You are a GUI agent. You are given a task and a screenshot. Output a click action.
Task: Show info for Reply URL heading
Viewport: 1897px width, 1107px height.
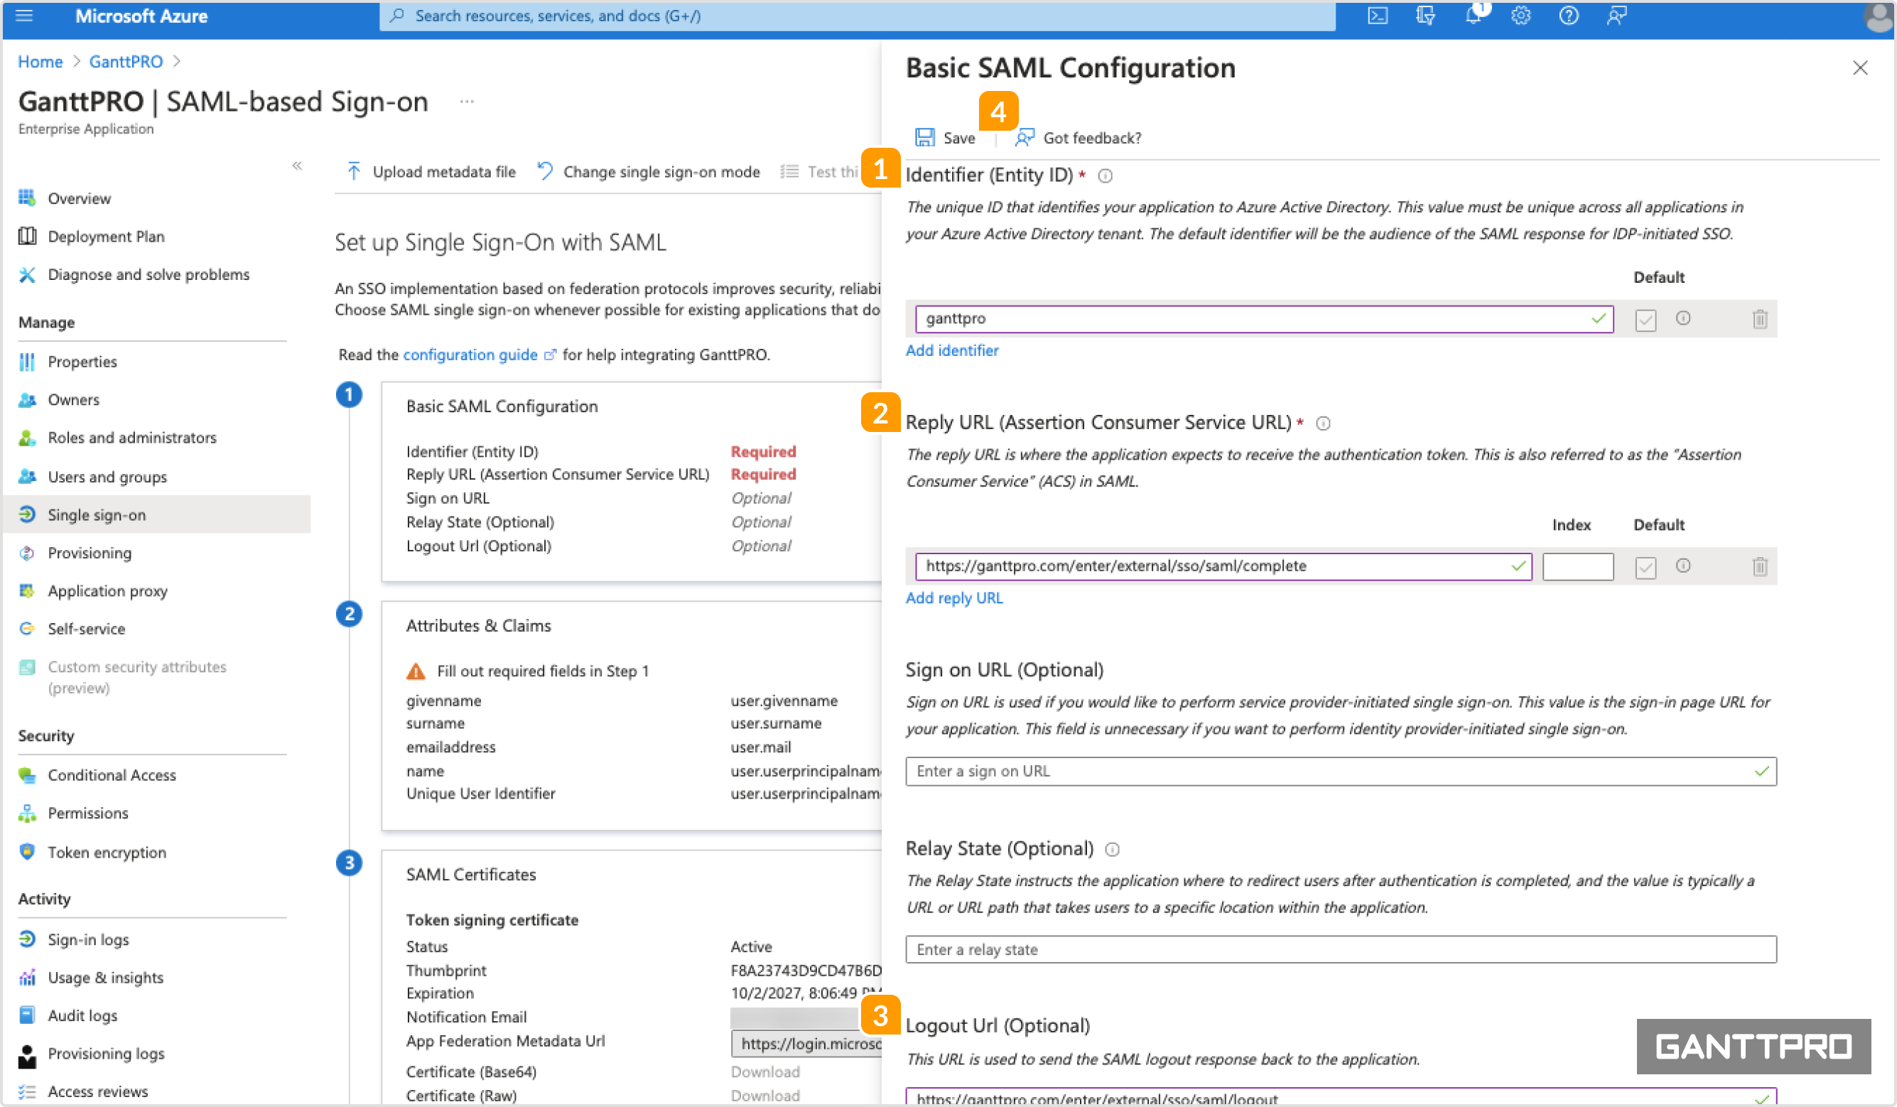click(1323, 423)
